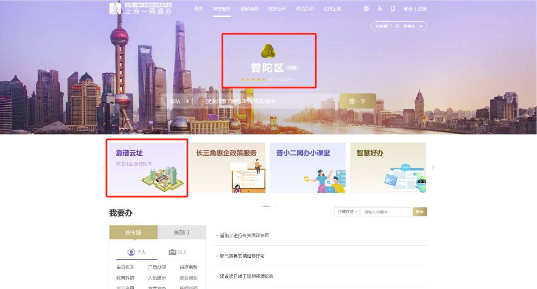Image resolution: width=537 pixels, height=289 pixels.
Task: Select the 个人 user icon tab
Action: coord(137,252)
